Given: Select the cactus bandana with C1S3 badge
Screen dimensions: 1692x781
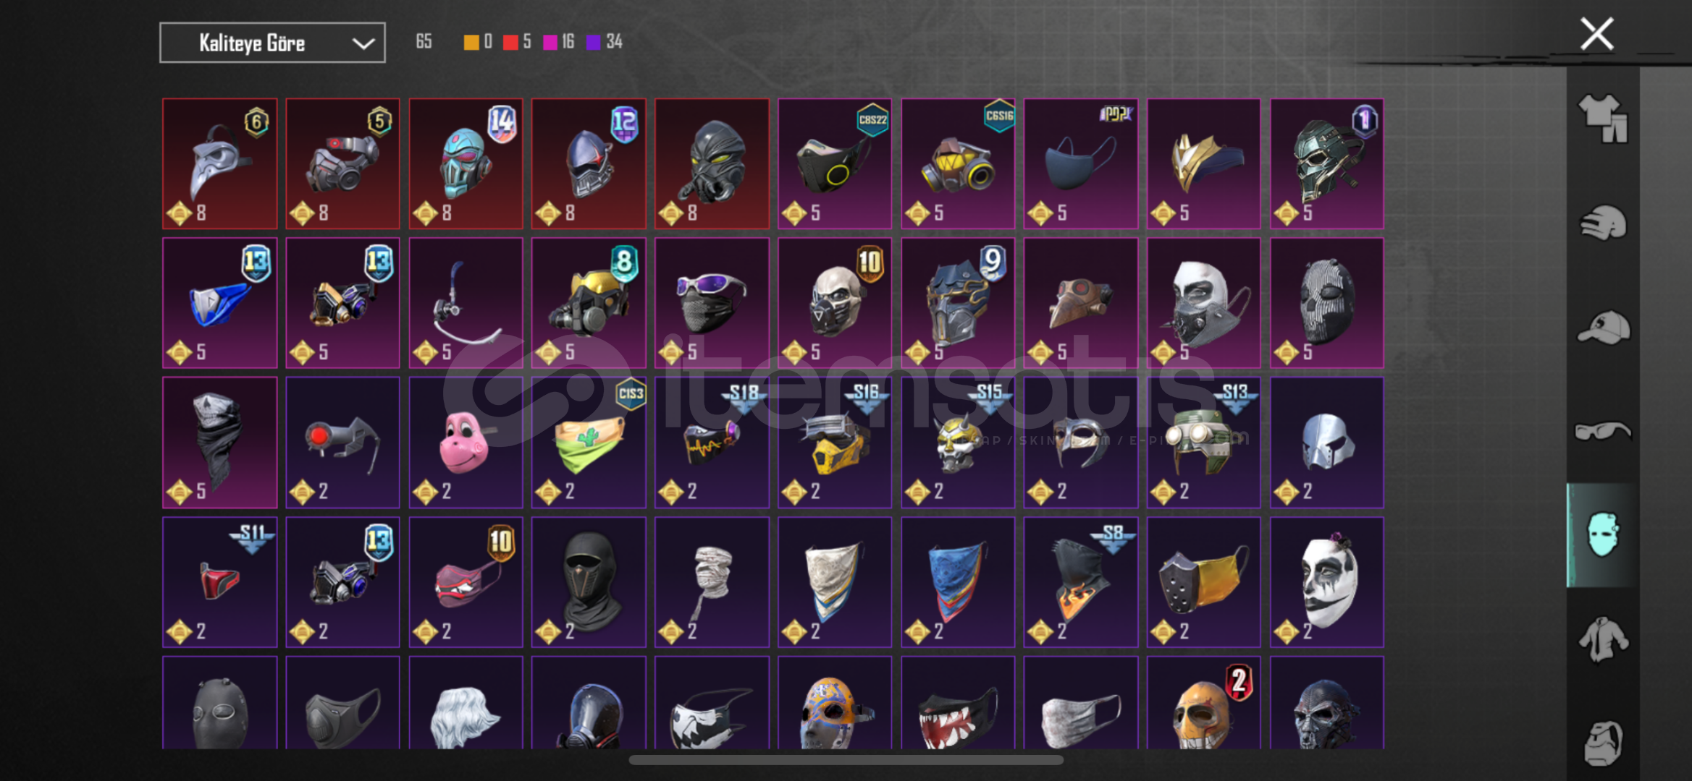Looking at the screenshot, I should pos(589,443).
